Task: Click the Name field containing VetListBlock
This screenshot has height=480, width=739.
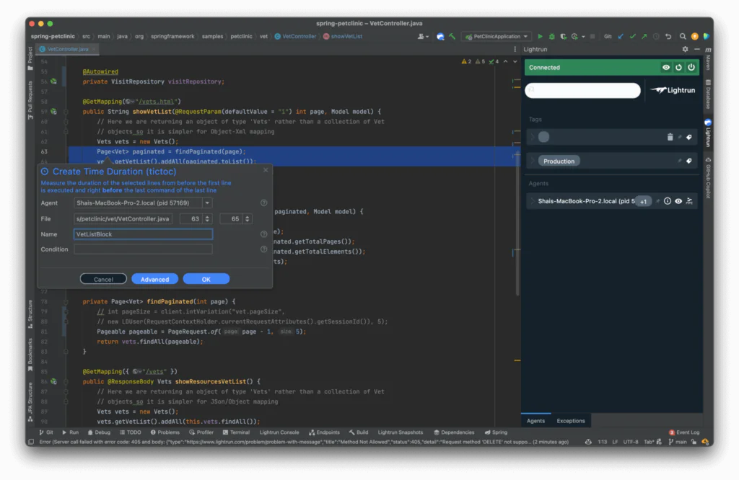Action: (x=142, y=234)
